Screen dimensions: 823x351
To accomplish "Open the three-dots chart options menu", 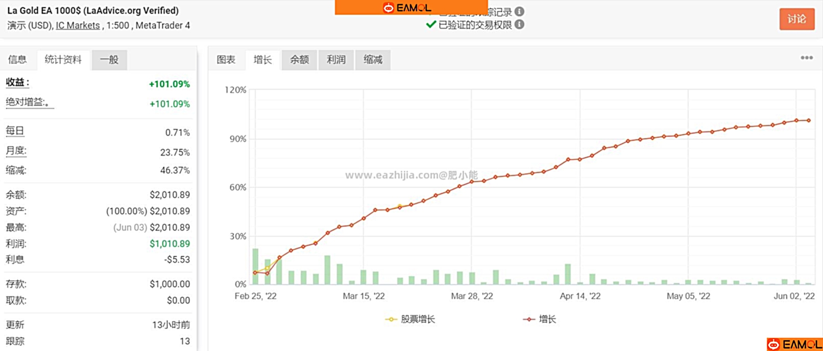I will 807,58.
